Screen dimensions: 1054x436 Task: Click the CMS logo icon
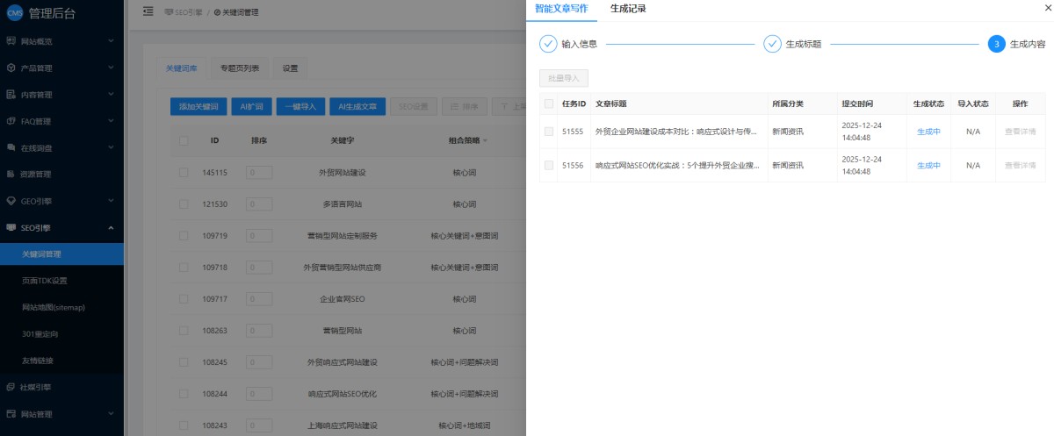point(15,13)
